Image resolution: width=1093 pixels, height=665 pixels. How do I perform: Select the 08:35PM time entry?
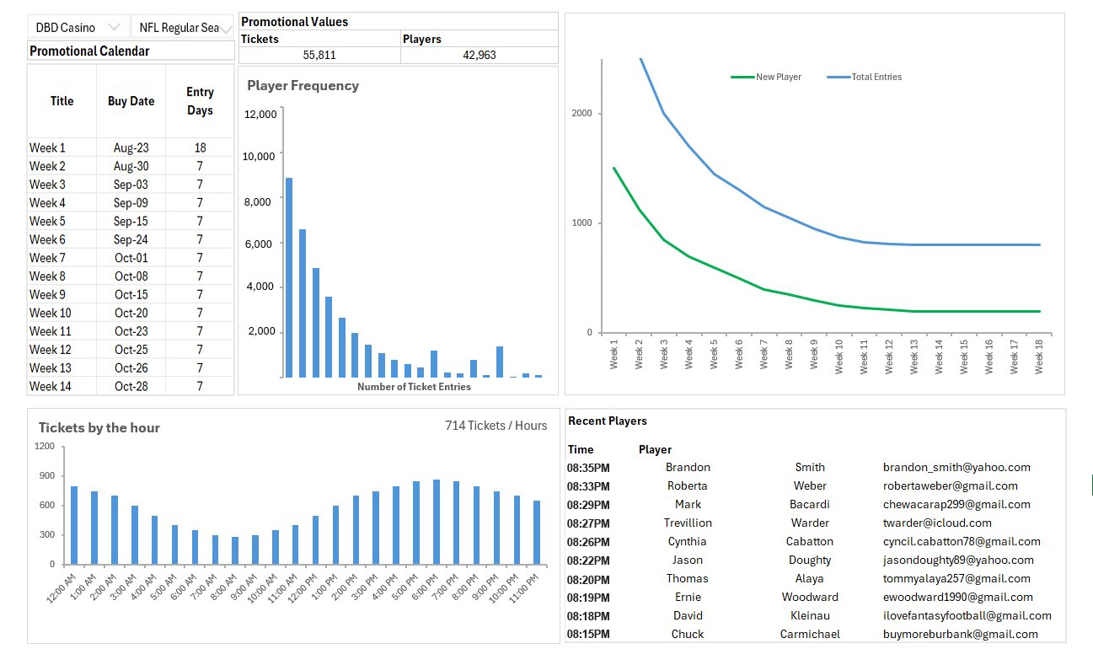tap(588, 467)
